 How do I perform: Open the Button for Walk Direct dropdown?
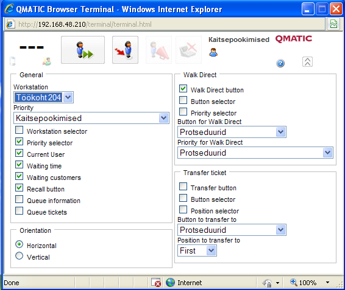point(232,132)
